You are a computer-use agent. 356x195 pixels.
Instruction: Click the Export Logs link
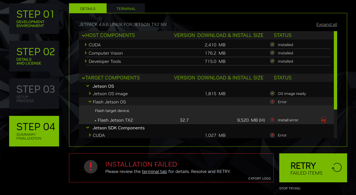pyautogui.click(x=259, y=178)
